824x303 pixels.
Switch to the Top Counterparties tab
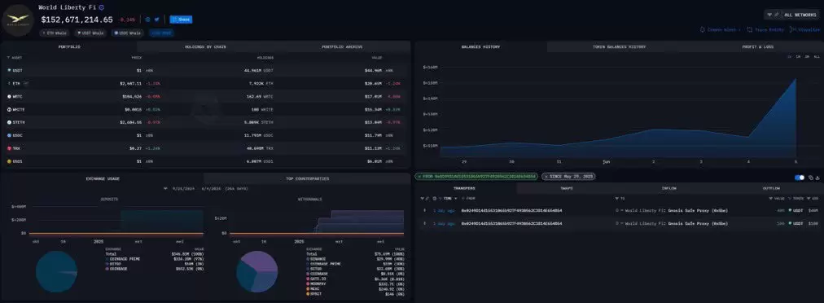pyautogui.click(x=308, y=178)
